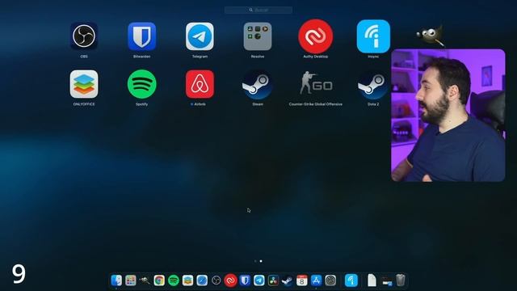
Task: Launch Safari from the Dock
Action: click(202, 280)
